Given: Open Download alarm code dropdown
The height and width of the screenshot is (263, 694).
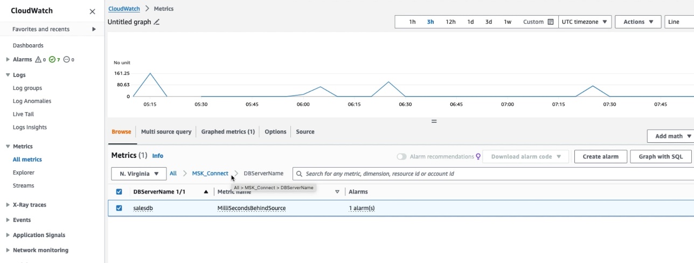Looking at the screenshot, I should click(x=526, y=156).
